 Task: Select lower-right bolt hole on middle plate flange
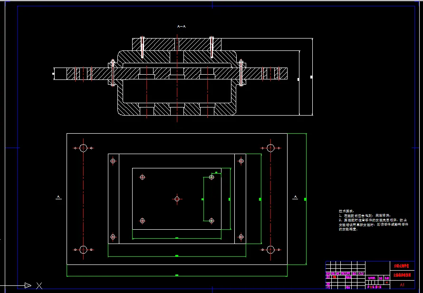241,237
